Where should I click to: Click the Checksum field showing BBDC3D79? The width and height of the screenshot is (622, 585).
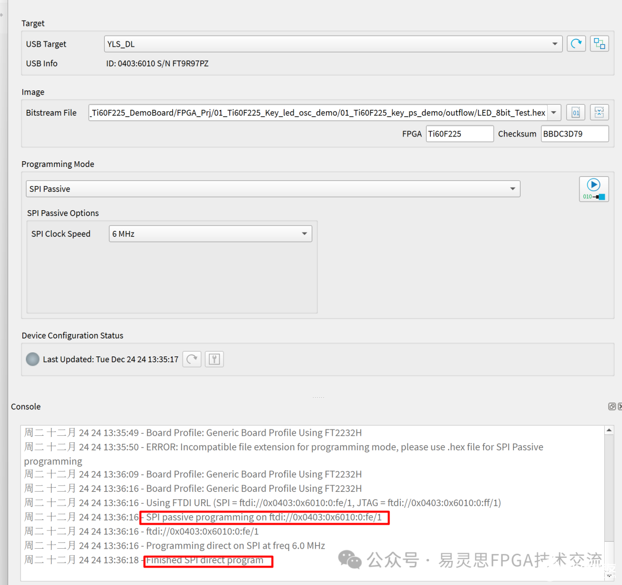tap(574, 134)
